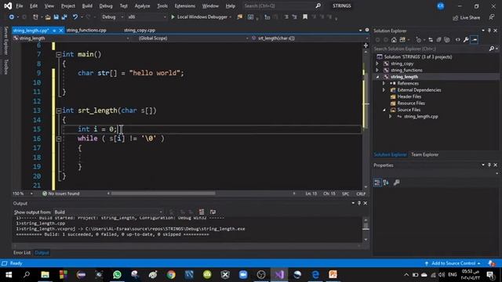Viewport: 502px width, 282px height.
Task: Open the 150 % zoom dropdown
Action: [31, 193]
